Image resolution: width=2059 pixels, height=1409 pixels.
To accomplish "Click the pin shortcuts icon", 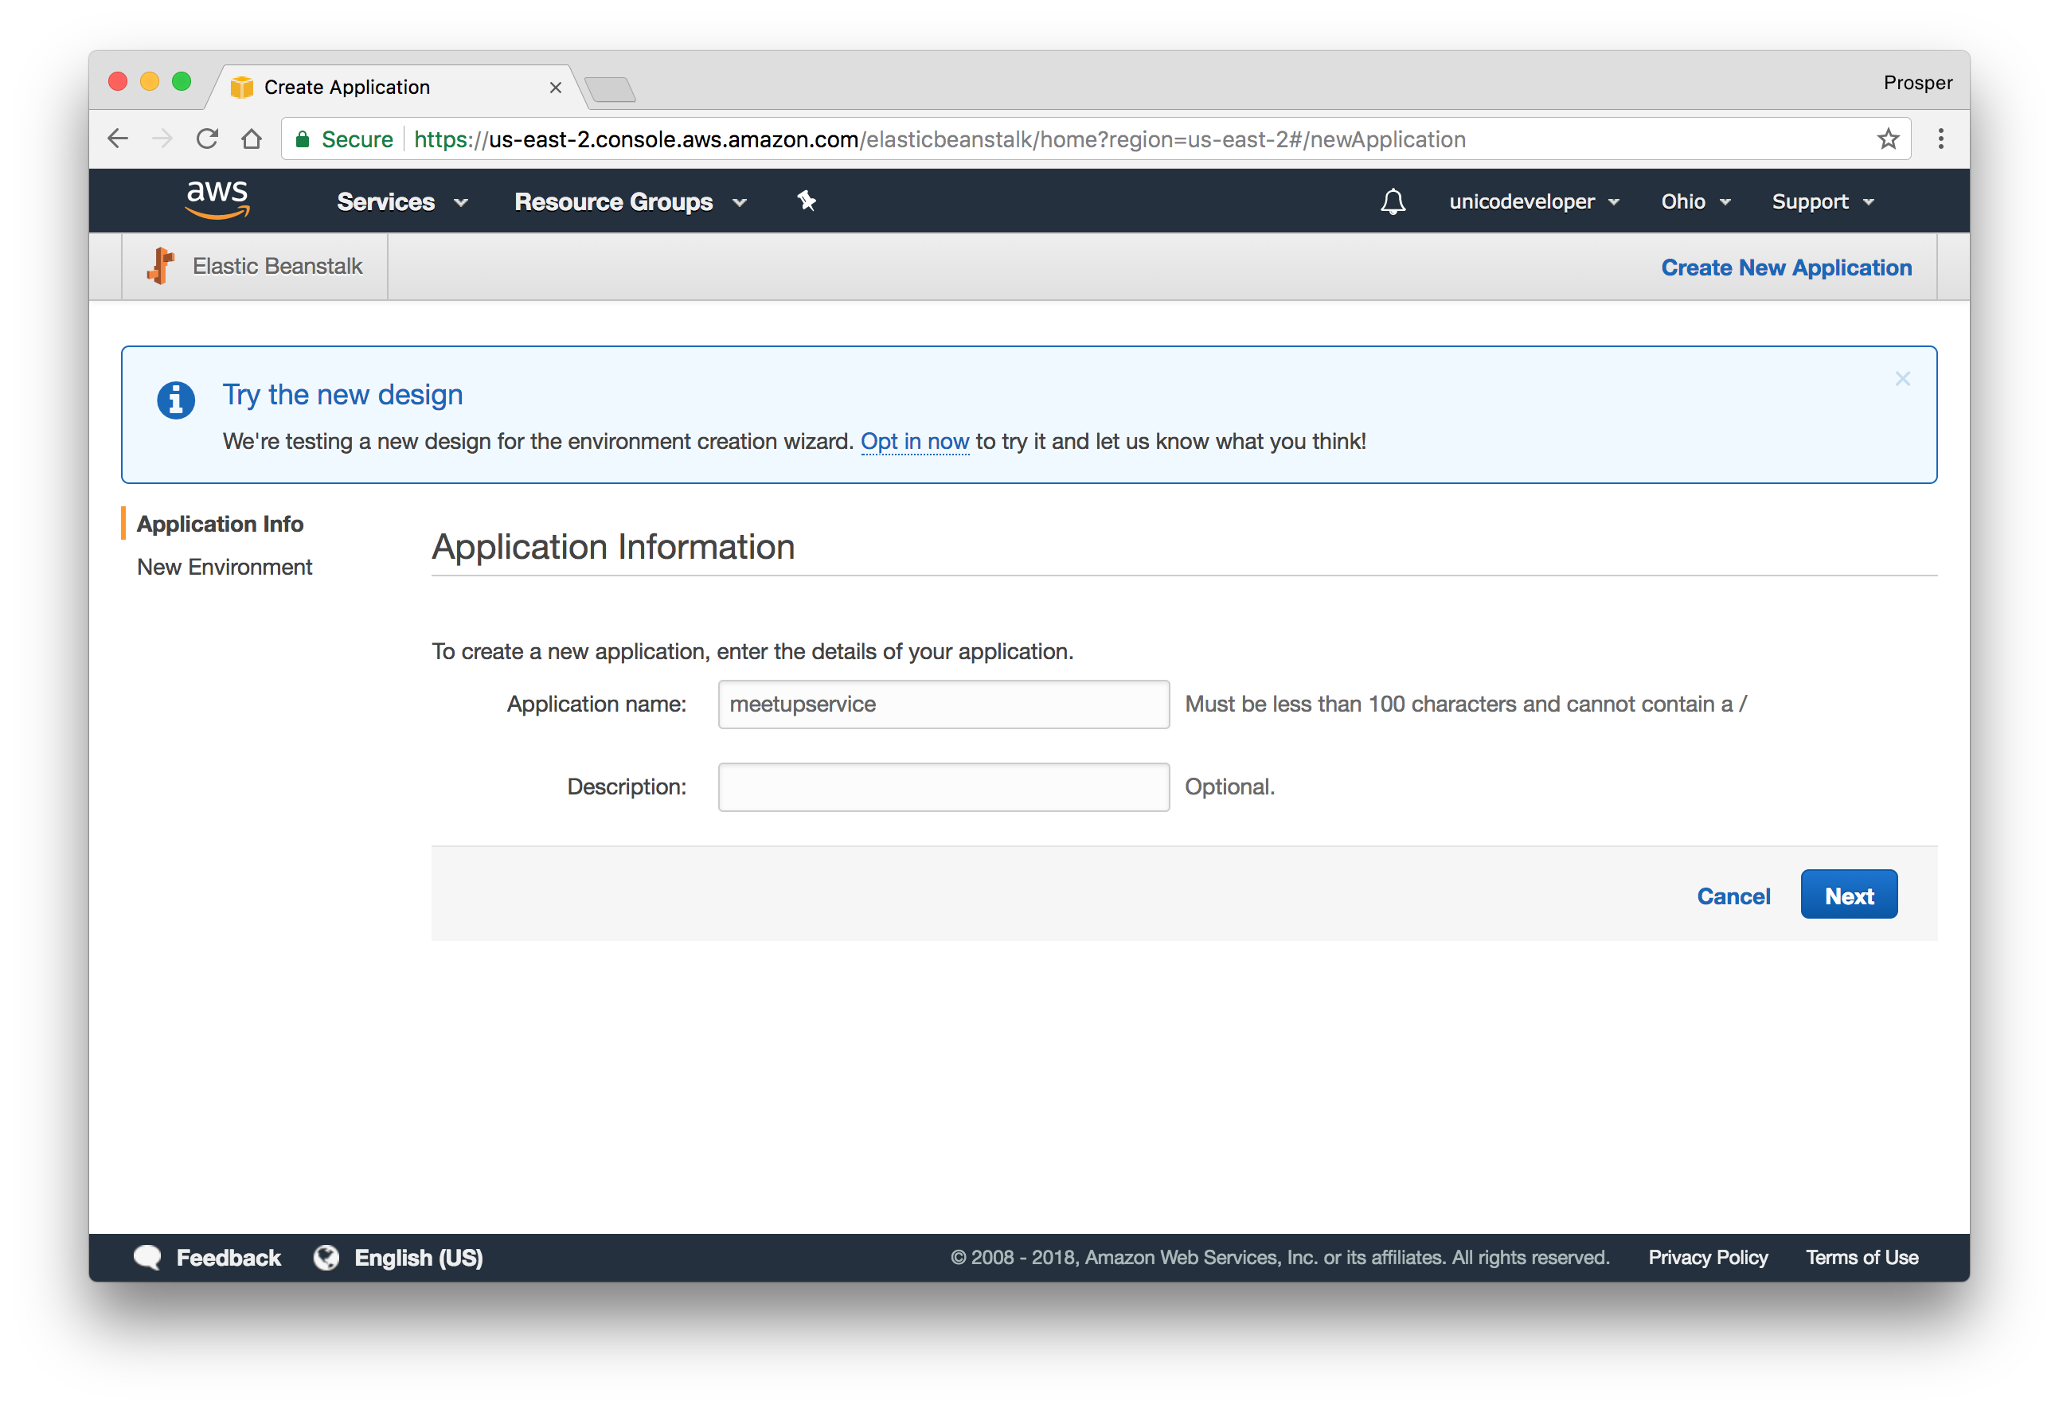I will click(x=807, y=201).
